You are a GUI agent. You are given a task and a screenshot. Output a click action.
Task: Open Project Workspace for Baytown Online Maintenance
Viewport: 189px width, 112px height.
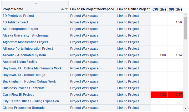pyautogui.click(x=84, y=68)
